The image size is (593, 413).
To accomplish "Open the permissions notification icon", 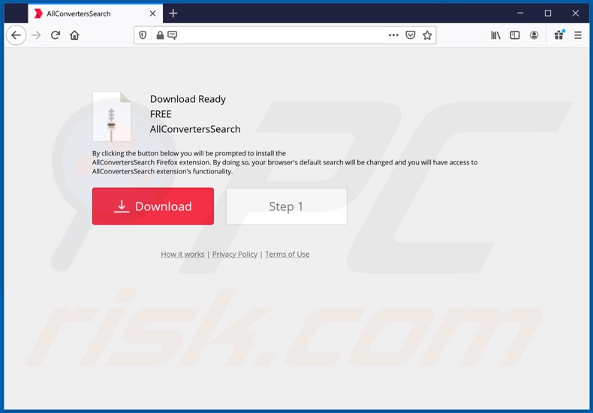I will 172,35.
